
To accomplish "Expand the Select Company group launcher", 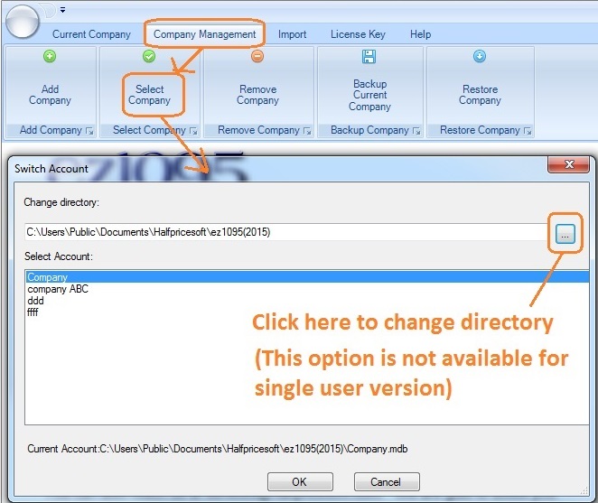I will pos(192,131).
